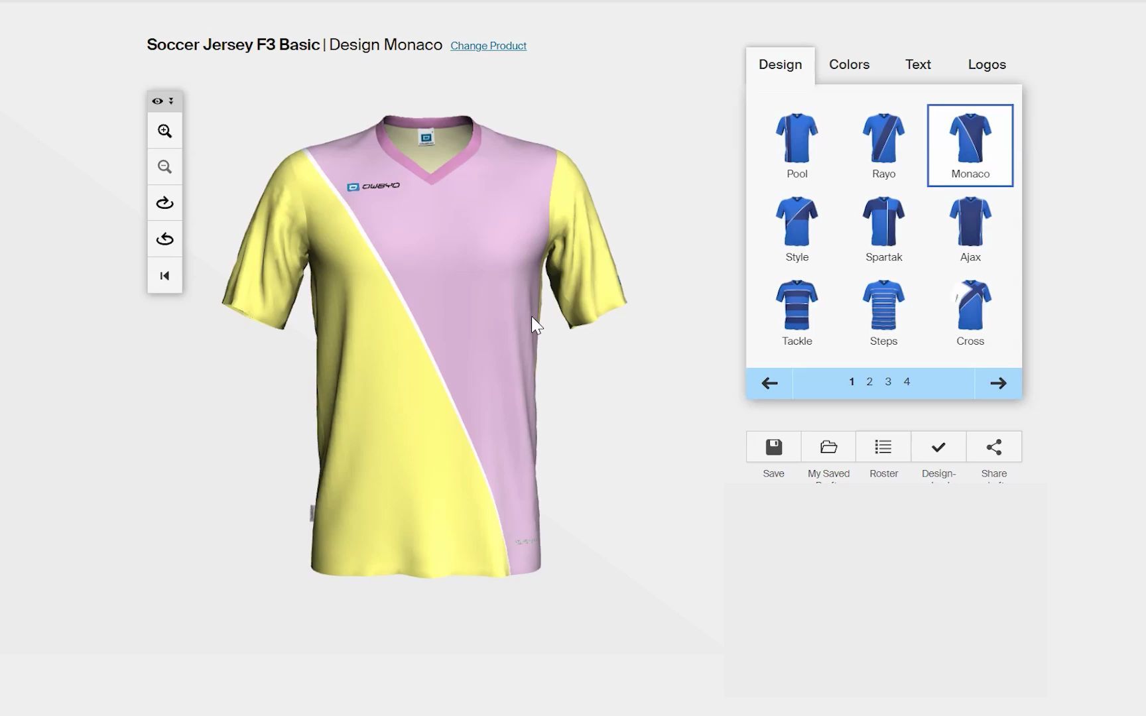
Task: Go to design page 4
Action: [907, 382]
